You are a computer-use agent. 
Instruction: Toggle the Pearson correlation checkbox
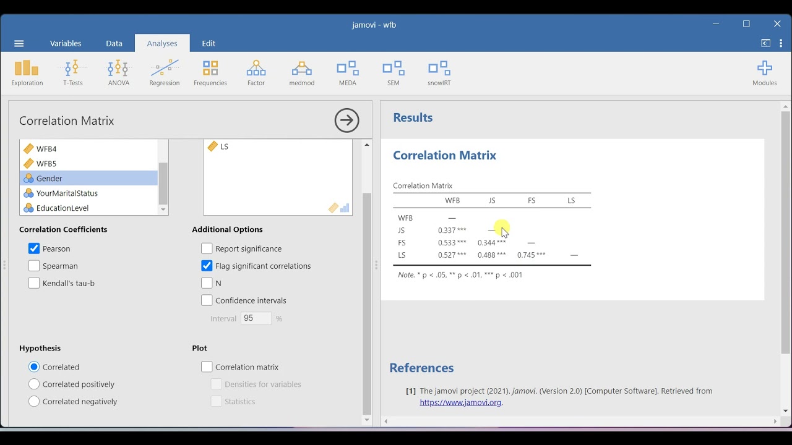(34, 248)
